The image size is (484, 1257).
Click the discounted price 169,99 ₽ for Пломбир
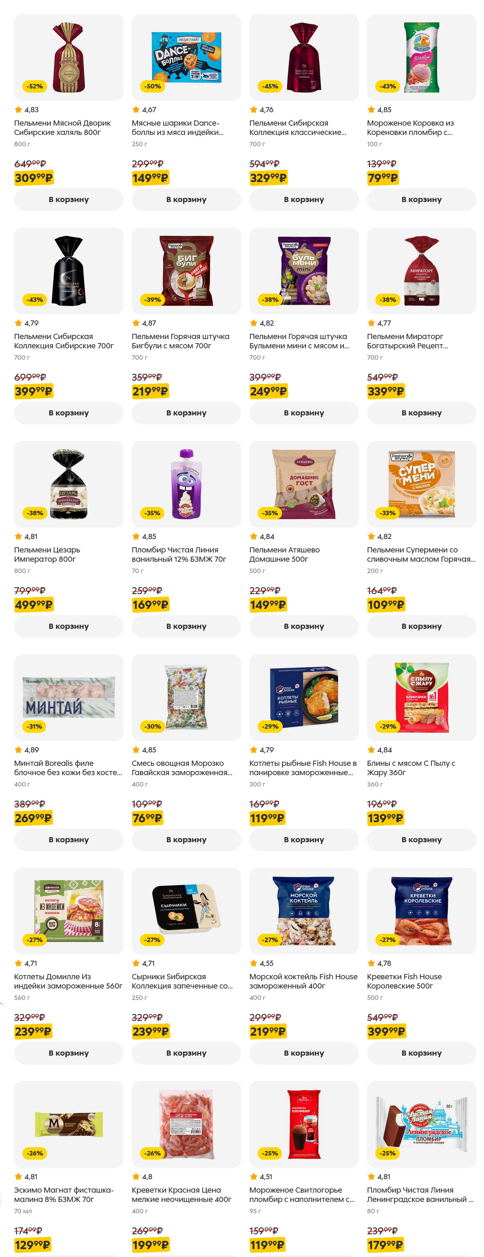(x=150, y=605)
